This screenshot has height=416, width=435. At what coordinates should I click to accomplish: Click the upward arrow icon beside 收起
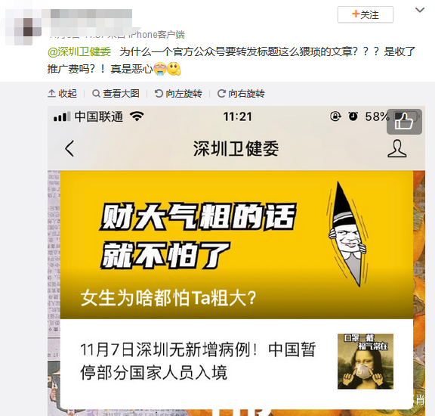tap(51, 94)
